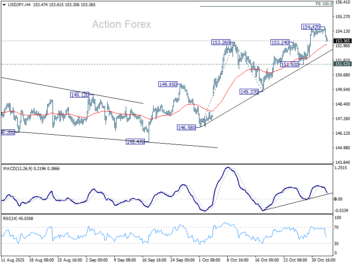Select the 151.520 level tag on price axis

(342, 64)
